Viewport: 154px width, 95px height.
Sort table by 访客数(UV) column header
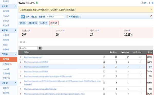pos(125,52)
